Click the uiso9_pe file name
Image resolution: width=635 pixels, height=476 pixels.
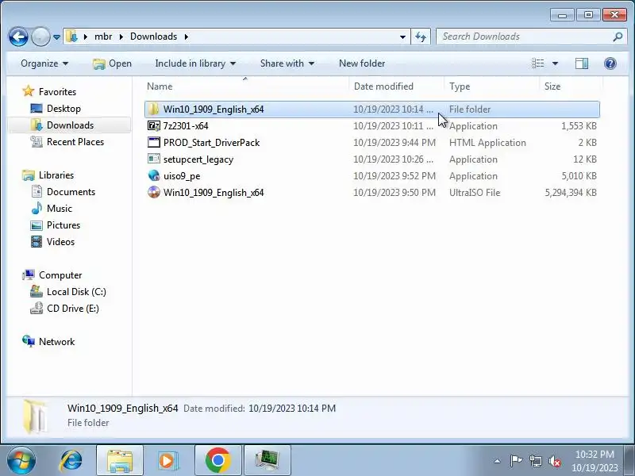pos(182,176)
